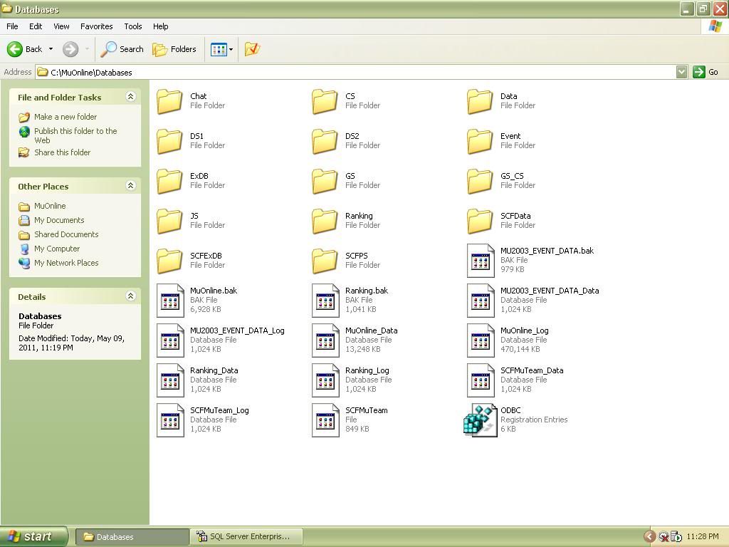729x547 pixels.
Task: Open the ODBC registry entries file icon
Action: click(x=480, y=420)
